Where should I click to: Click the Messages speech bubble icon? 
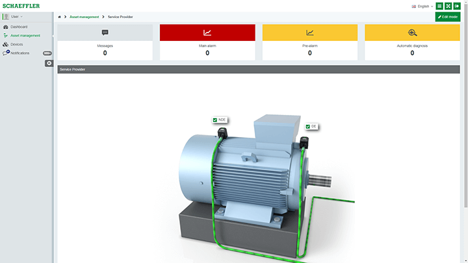(x=105, y=32)
